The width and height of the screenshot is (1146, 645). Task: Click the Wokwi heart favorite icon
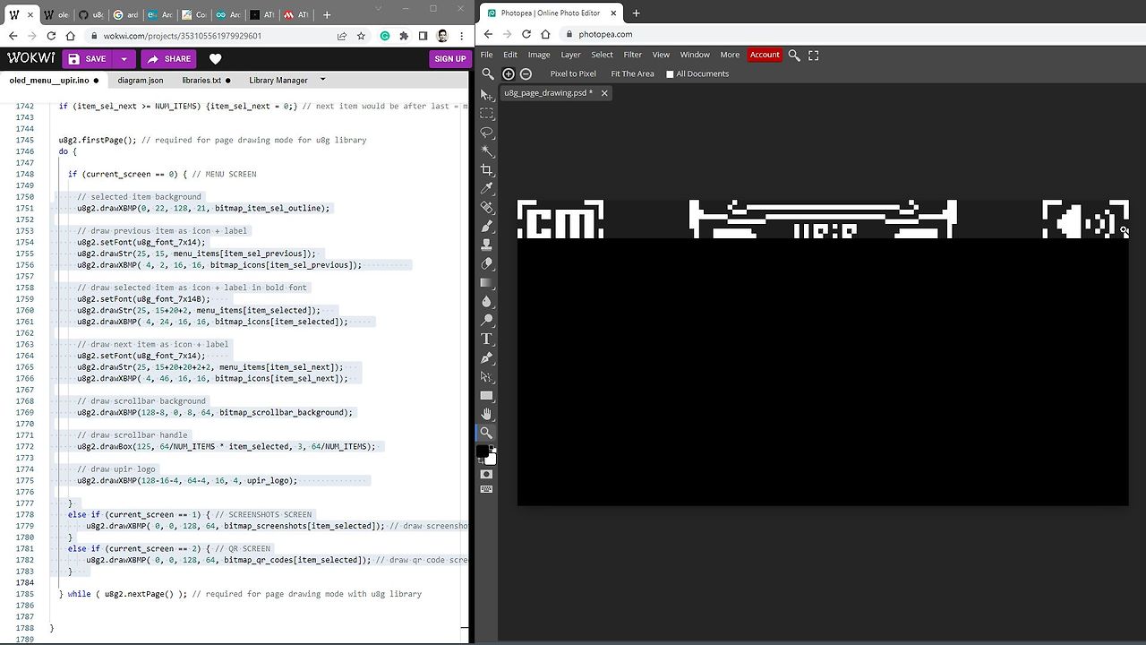(216, 59)
